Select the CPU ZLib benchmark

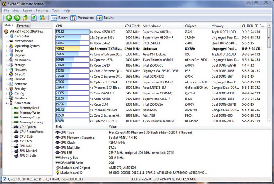pos(26,136)
